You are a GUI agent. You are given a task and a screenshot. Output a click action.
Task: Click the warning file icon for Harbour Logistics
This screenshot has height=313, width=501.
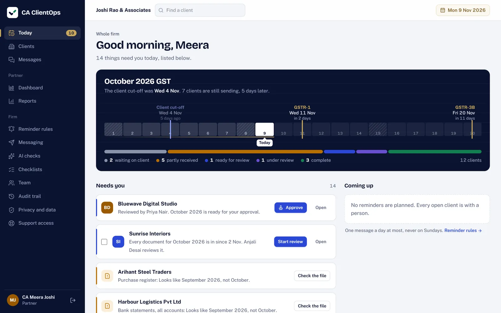coord(107,306)
